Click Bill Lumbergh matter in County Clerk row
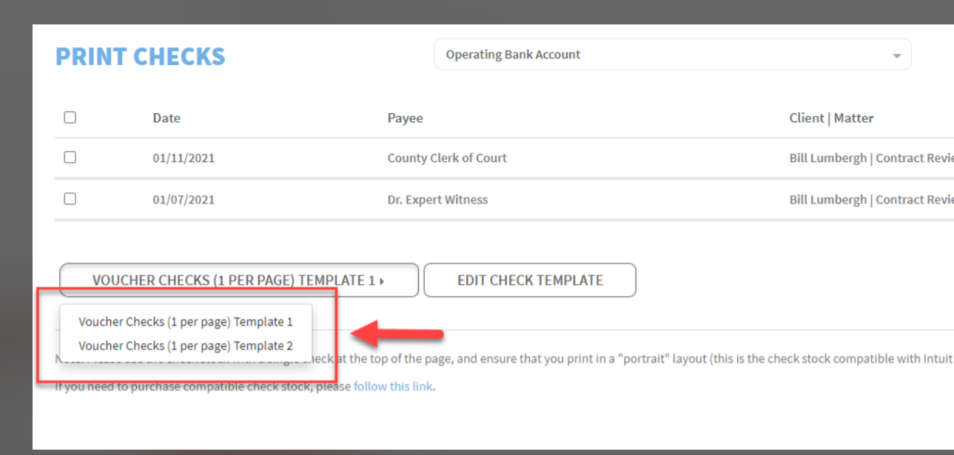 871,158
